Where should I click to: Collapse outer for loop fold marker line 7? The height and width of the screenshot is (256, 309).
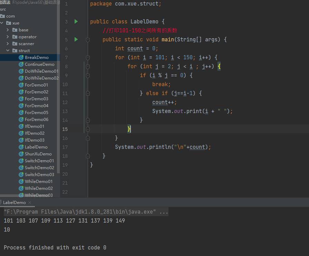88,58
